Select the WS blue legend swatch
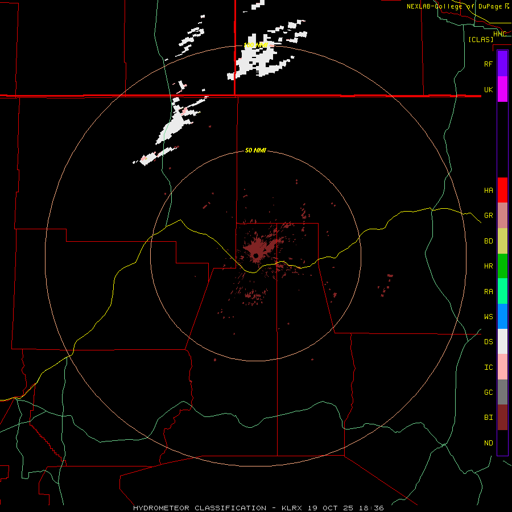This screenshot has height=512, width=512. coord(502,316)
